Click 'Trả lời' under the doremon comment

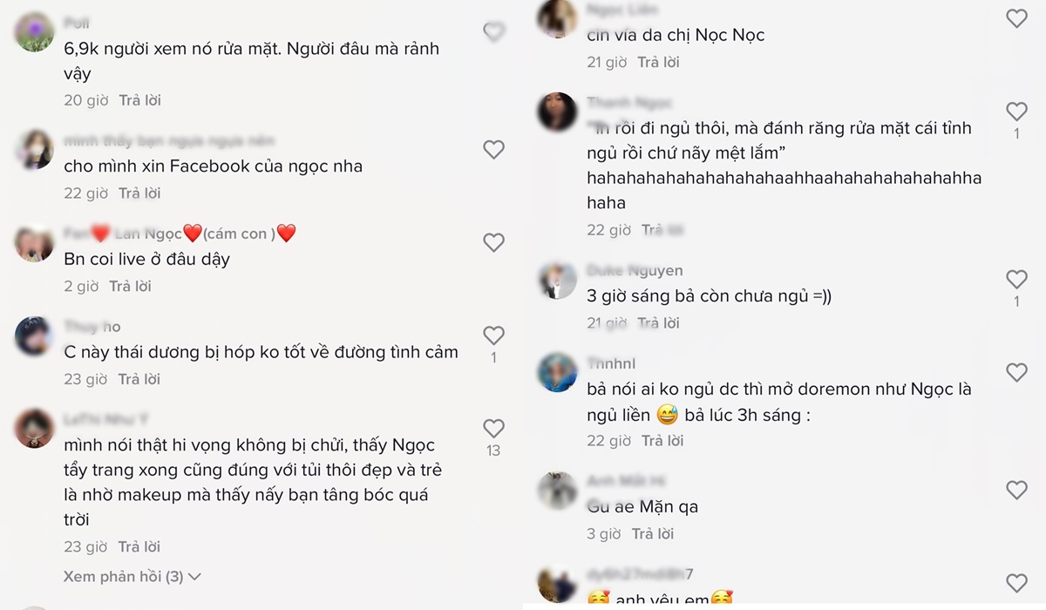pos(662,440)
